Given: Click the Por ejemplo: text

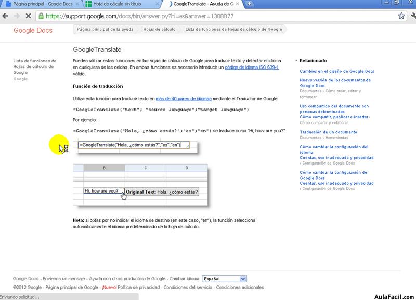Looking at the screenshot, I should tap(85, 120).
